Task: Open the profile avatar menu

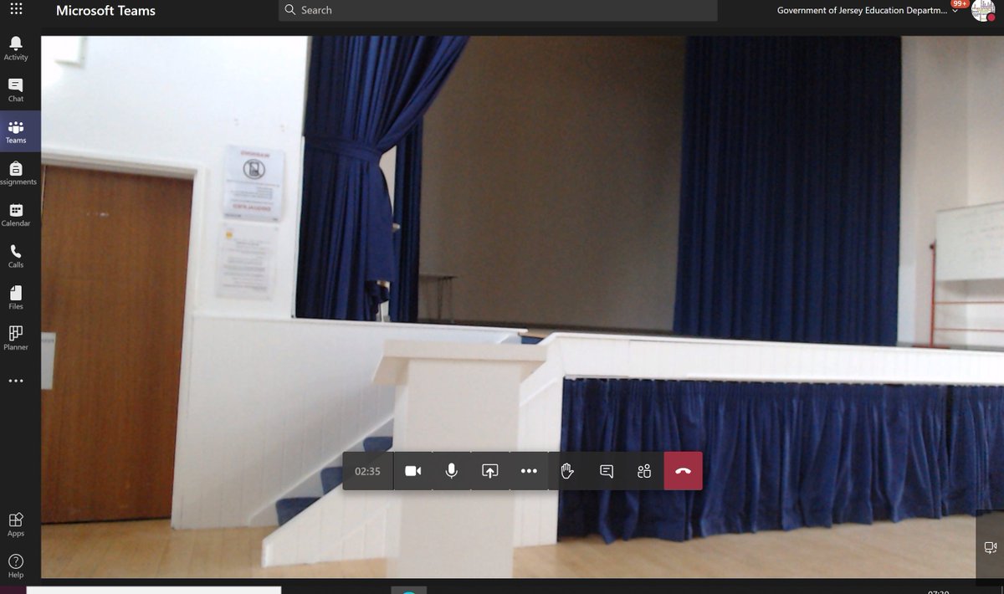Action: coord(982,11)
